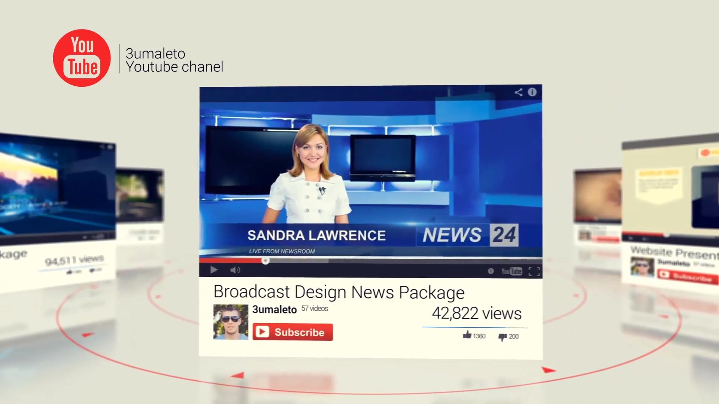Open the share icon on the video
Screen dimensions: 719x404
[x=518, y=92]
